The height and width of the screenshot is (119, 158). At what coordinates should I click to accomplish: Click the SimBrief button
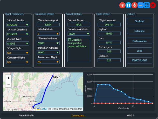(x=139, y=21)
